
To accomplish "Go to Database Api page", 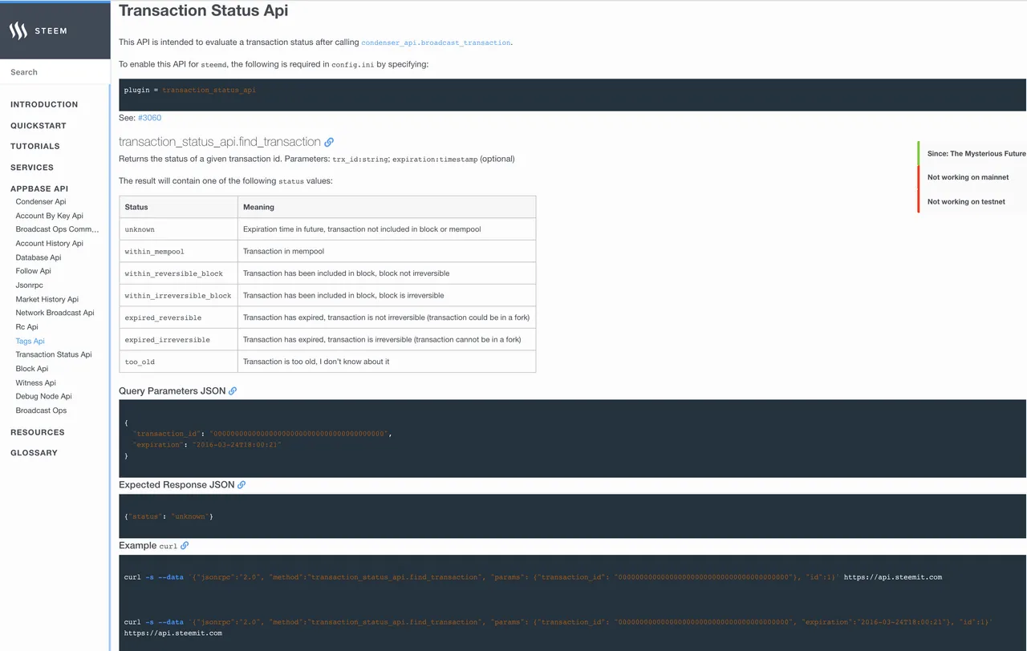I will tap(39, 257).
